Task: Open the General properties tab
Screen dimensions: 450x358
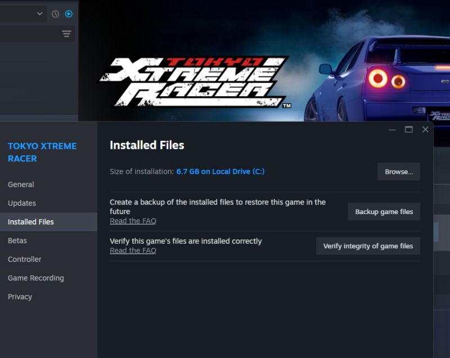Action: click(x=21, y=184)
